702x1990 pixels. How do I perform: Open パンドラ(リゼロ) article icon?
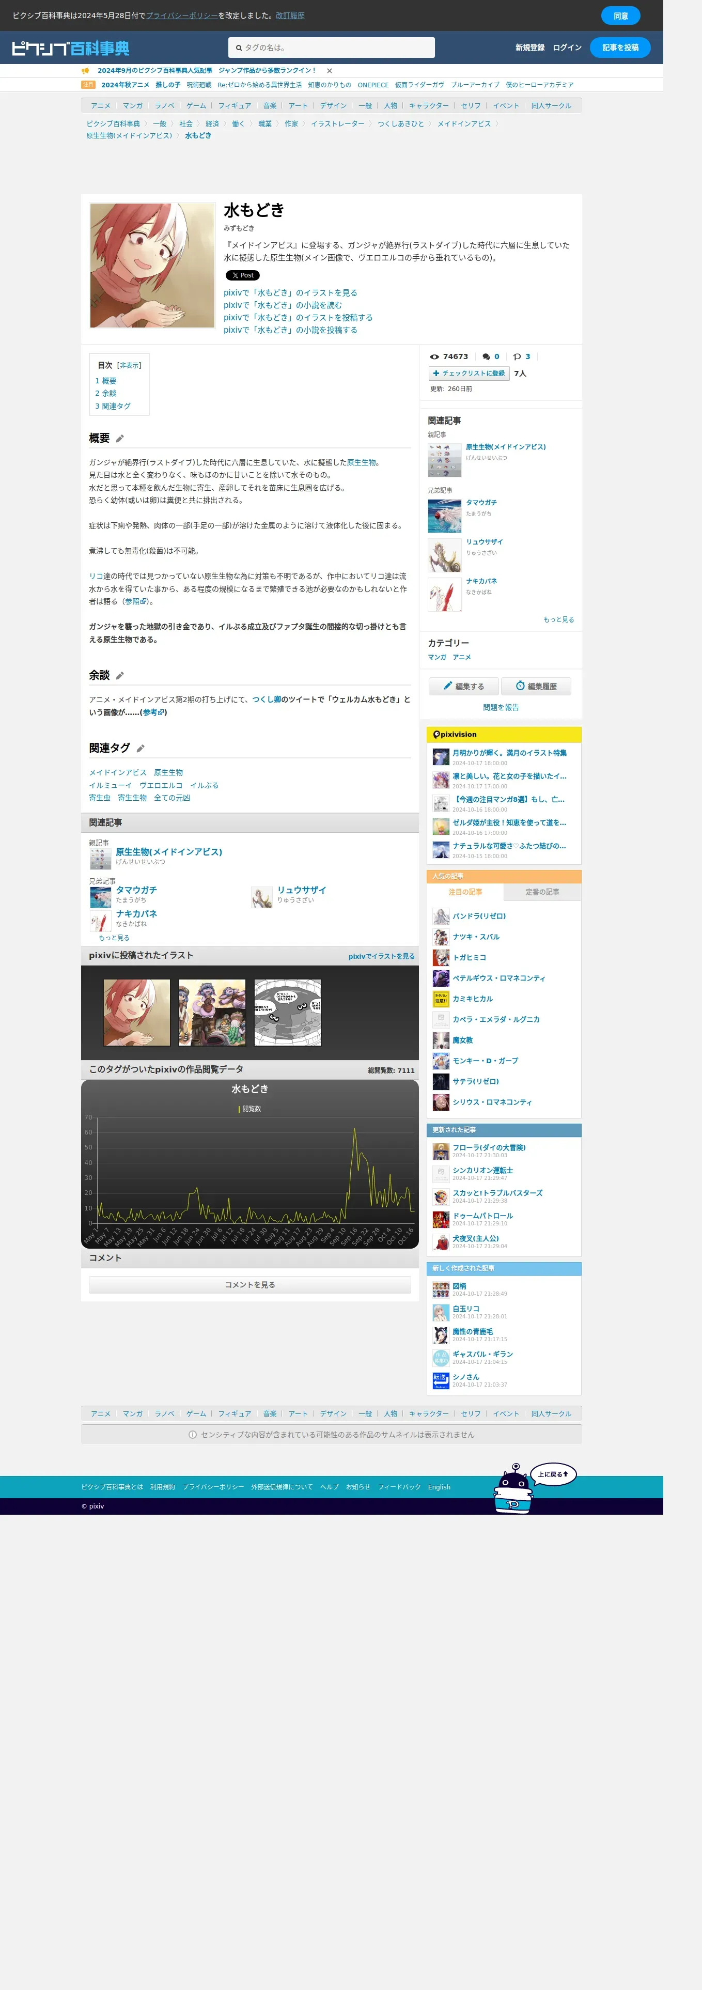[441, 916]
